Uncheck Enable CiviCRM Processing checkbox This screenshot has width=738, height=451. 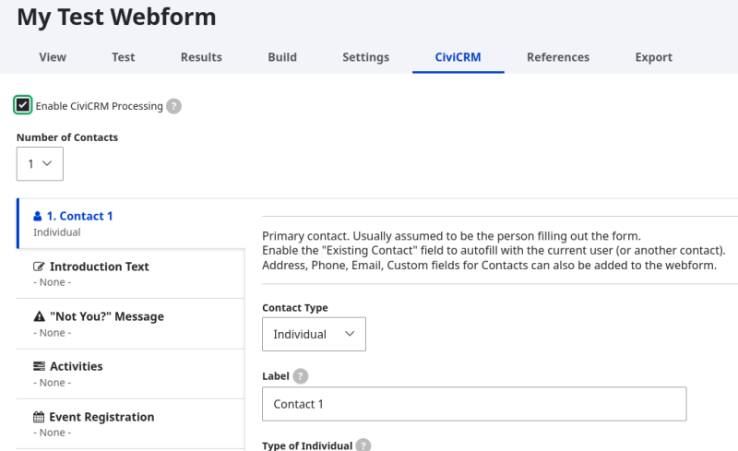tap(22, 105)
